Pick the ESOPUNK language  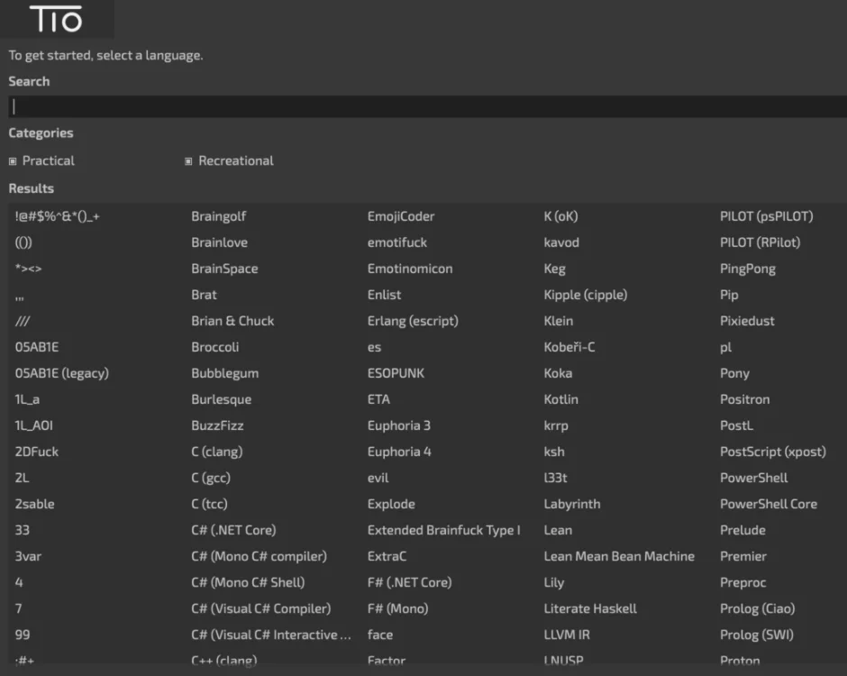[x=396, y=373]
